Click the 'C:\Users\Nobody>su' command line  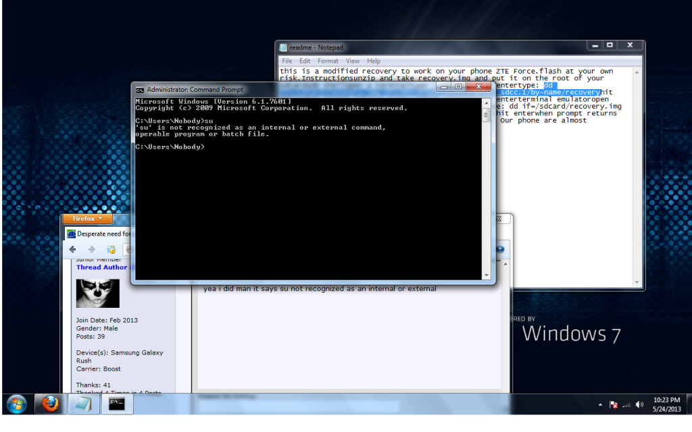coord(174,121)
